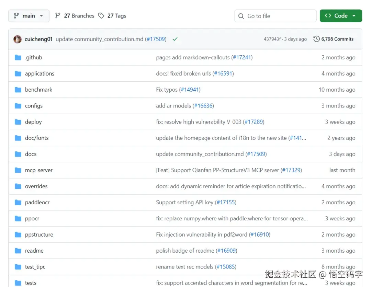Open pull request #17241 link
371x287 pixels.
tap(242, 57)
